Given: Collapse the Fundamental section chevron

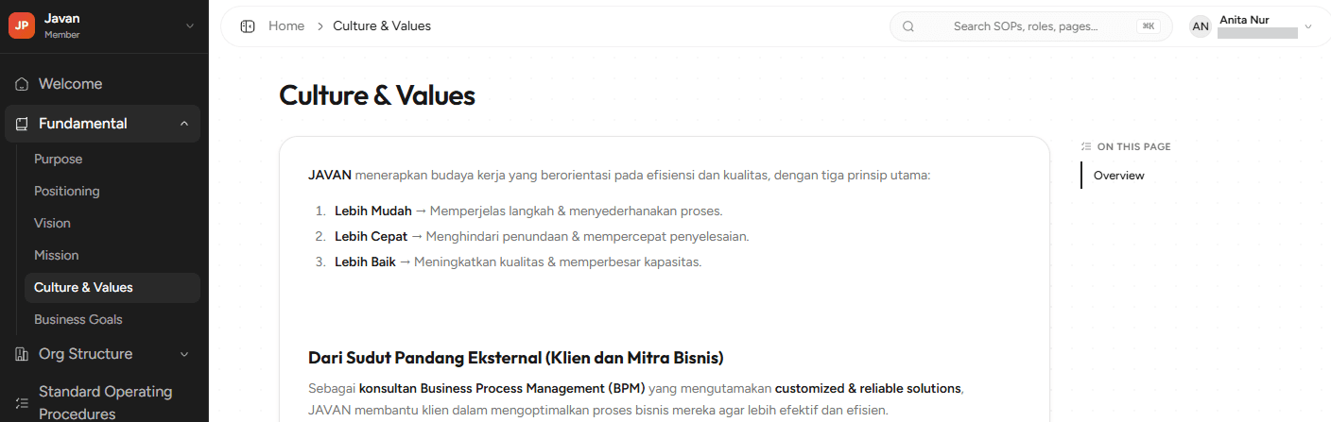Looking at the screenshot, I should tap(184, 124).
